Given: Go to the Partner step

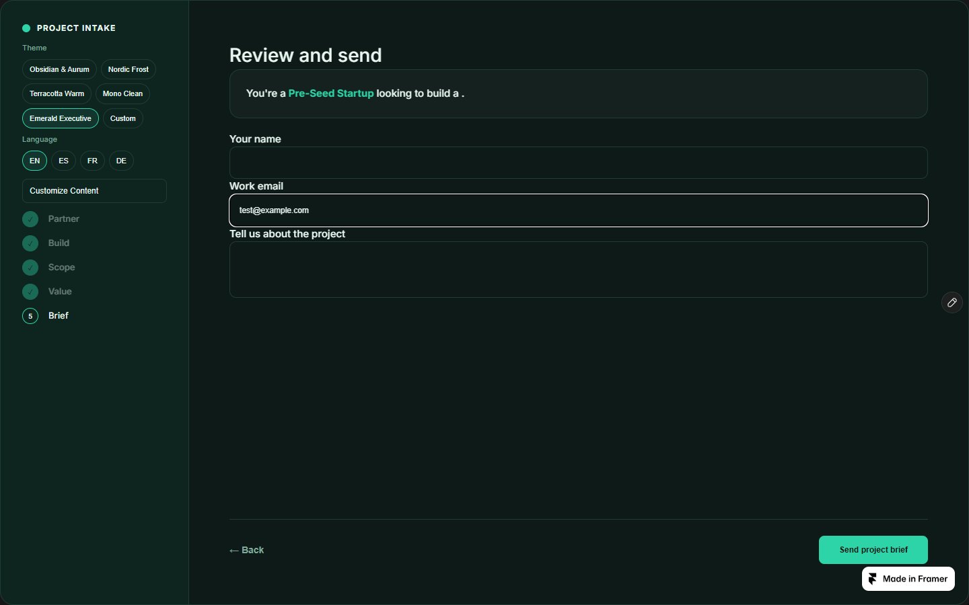Looking at the screenshot, I should (63, 219).
